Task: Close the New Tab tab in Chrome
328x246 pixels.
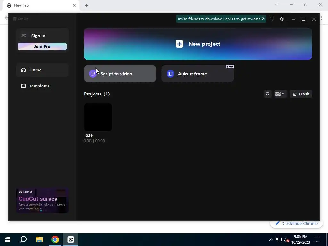Action: (x=74, y=5)
